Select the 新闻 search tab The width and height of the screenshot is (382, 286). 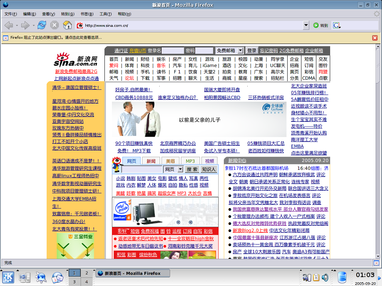[x=151, y=161]
